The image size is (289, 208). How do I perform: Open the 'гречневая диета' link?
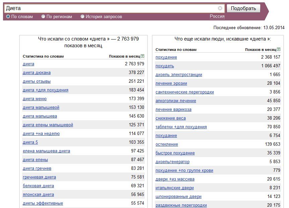tap(39, 177)
